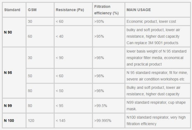
Task: Select the N 99 standard row label
Action: point(8,106)
